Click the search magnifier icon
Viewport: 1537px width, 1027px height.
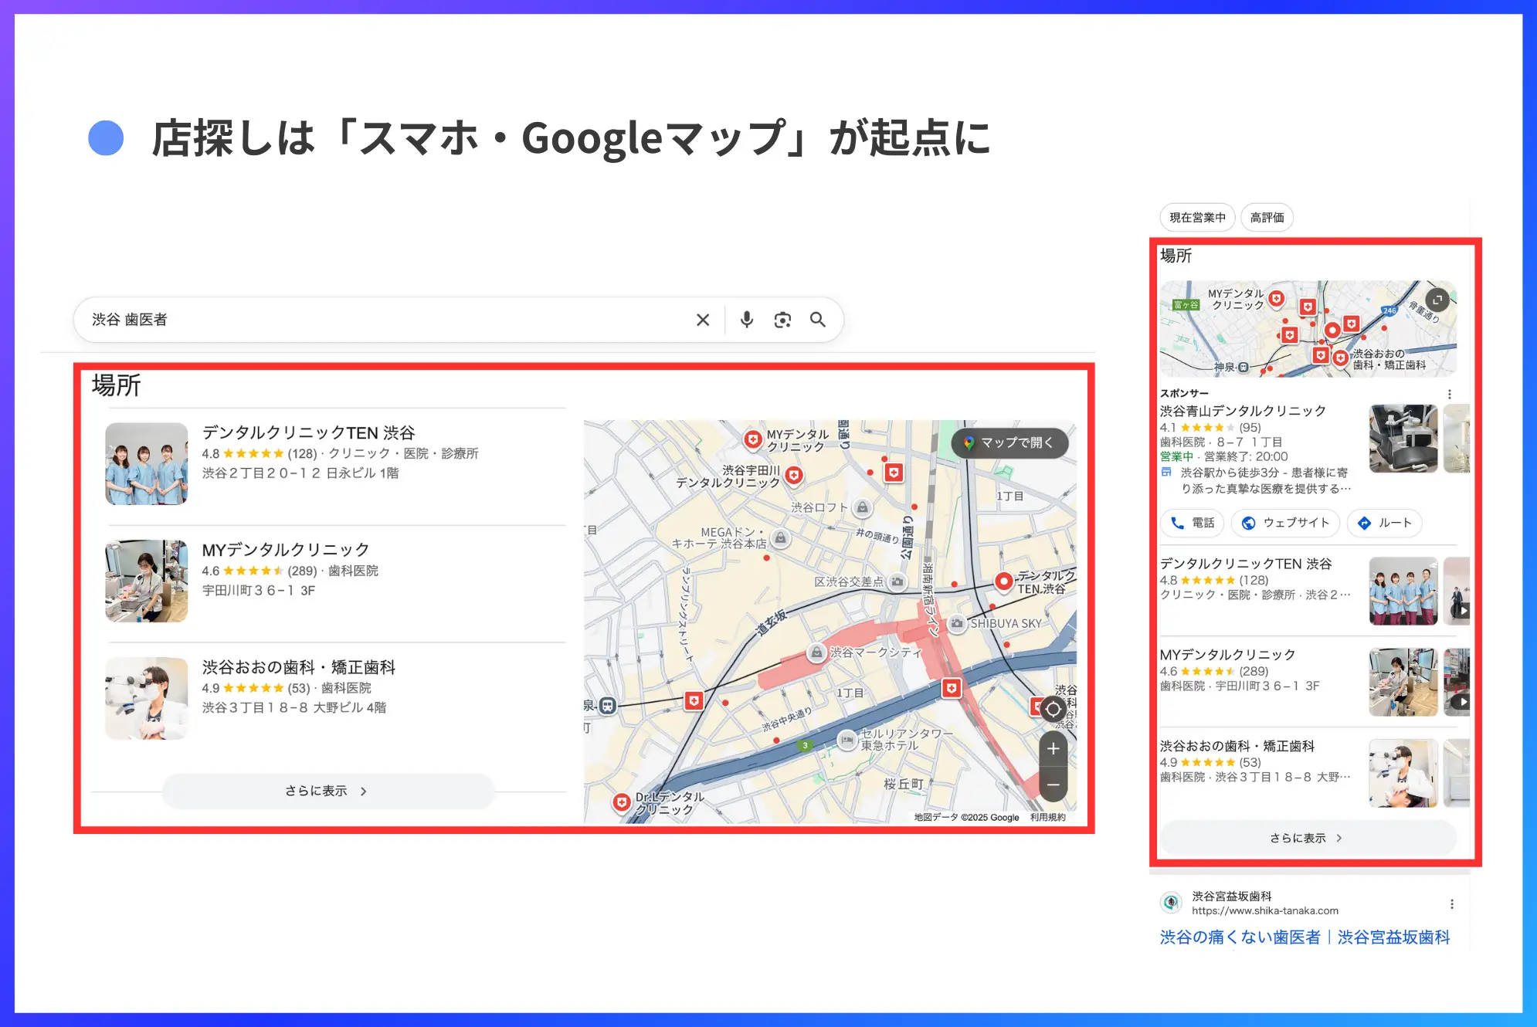pyautogui.click(x=818, y=319)
